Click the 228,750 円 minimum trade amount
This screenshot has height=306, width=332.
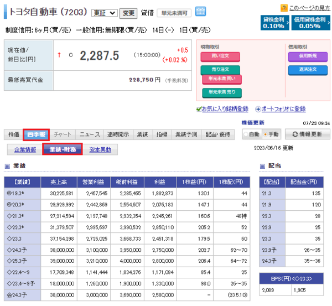click(x=144, y=80)
